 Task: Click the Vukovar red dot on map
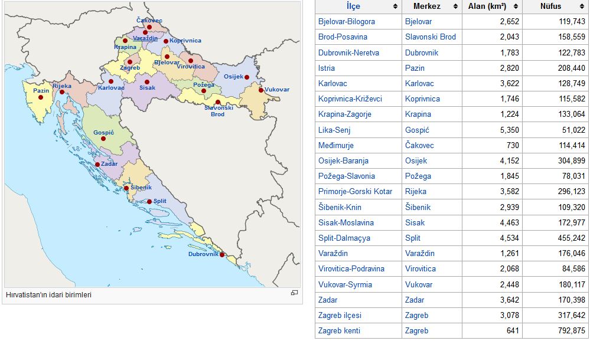(260, 90)
